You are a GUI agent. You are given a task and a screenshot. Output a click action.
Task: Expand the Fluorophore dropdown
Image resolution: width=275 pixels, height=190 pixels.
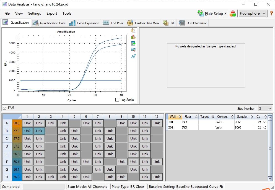[252, 14]
